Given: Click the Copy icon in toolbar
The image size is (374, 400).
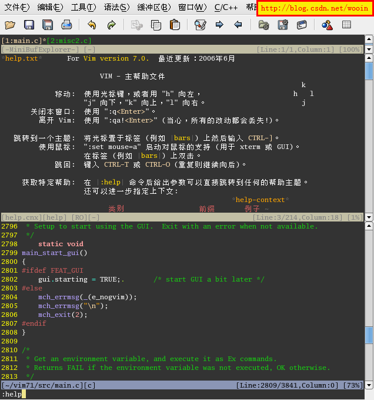Looking at the screenshot, I should point(156,25).
